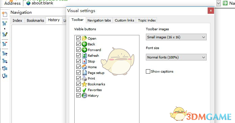Uncheck the Print button checkbox
This screenshot has width=235, height=123.
coord(78,78)
